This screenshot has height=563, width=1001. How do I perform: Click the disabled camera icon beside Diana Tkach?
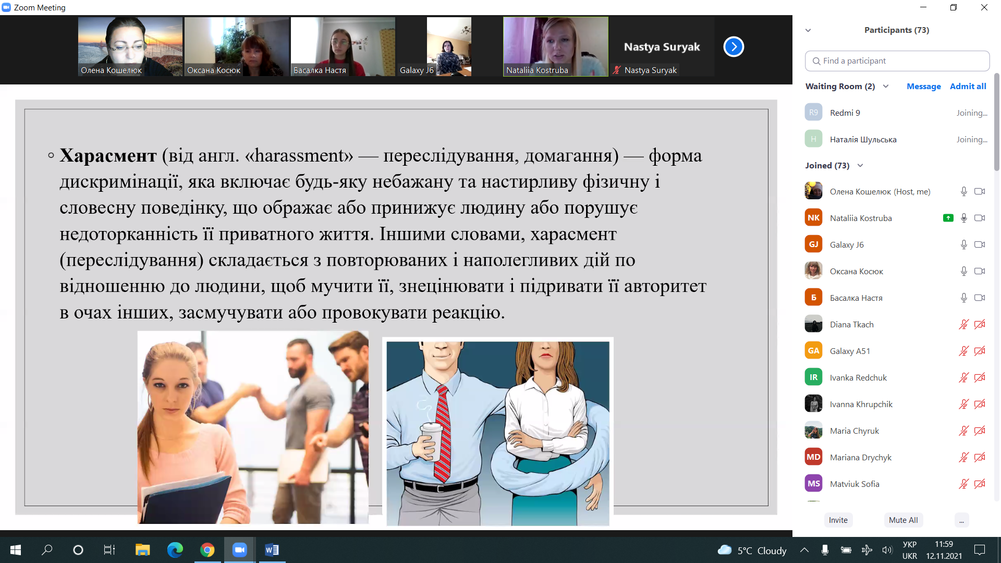[x=980, y=324]
